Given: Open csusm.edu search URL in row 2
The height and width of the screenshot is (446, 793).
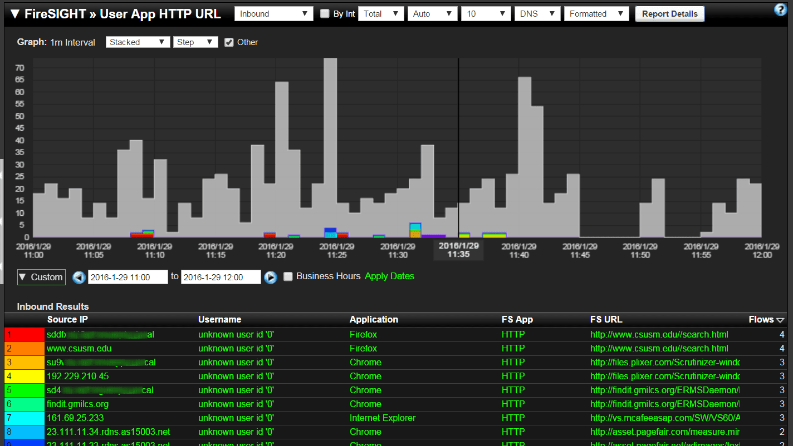Looking at the screenshot, I should (659, 349).
